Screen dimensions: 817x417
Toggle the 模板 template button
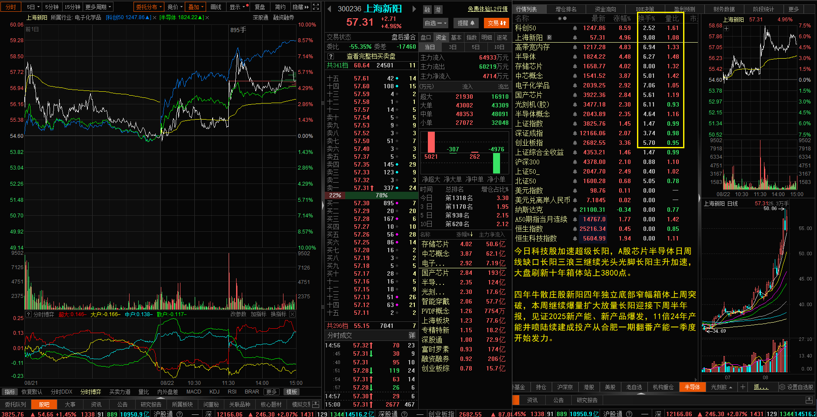(291, 392)
